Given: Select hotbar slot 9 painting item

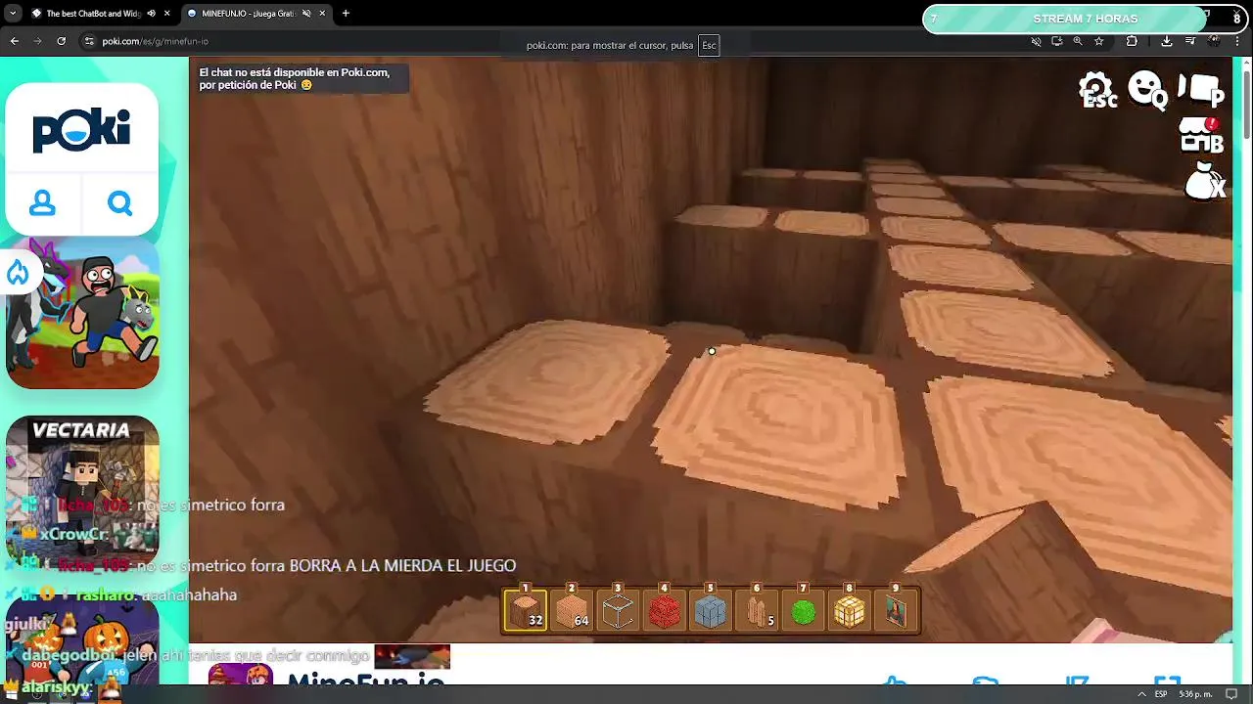Looking at the screenshot, I should pos(896,611).
